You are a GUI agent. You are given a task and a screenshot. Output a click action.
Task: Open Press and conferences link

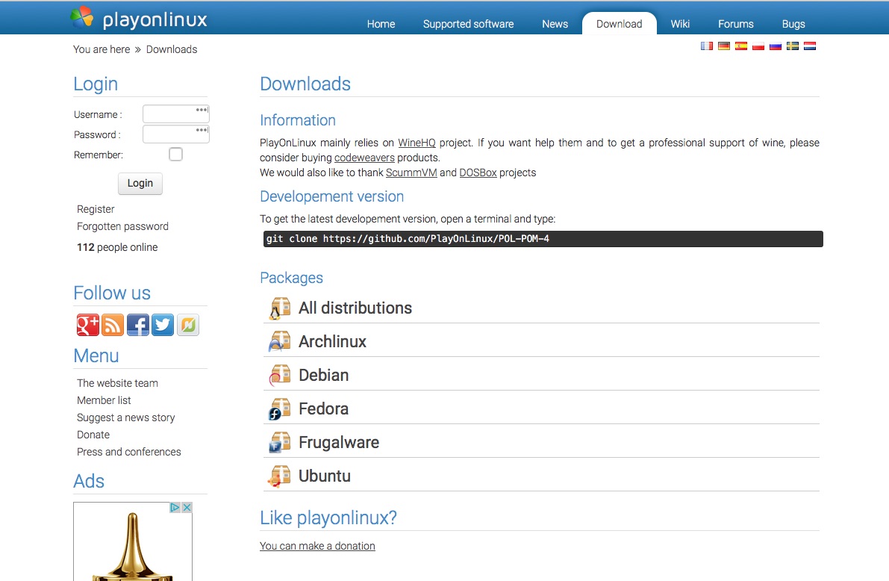129,452
